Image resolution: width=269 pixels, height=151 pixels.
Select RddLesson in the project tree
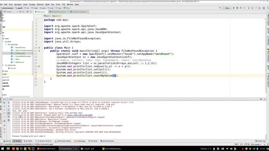20,62
